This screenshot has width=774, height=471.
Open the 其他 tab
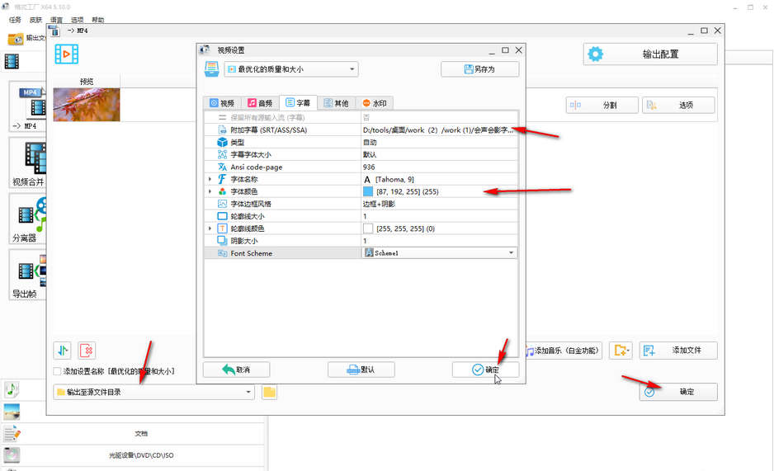(336, 103)
